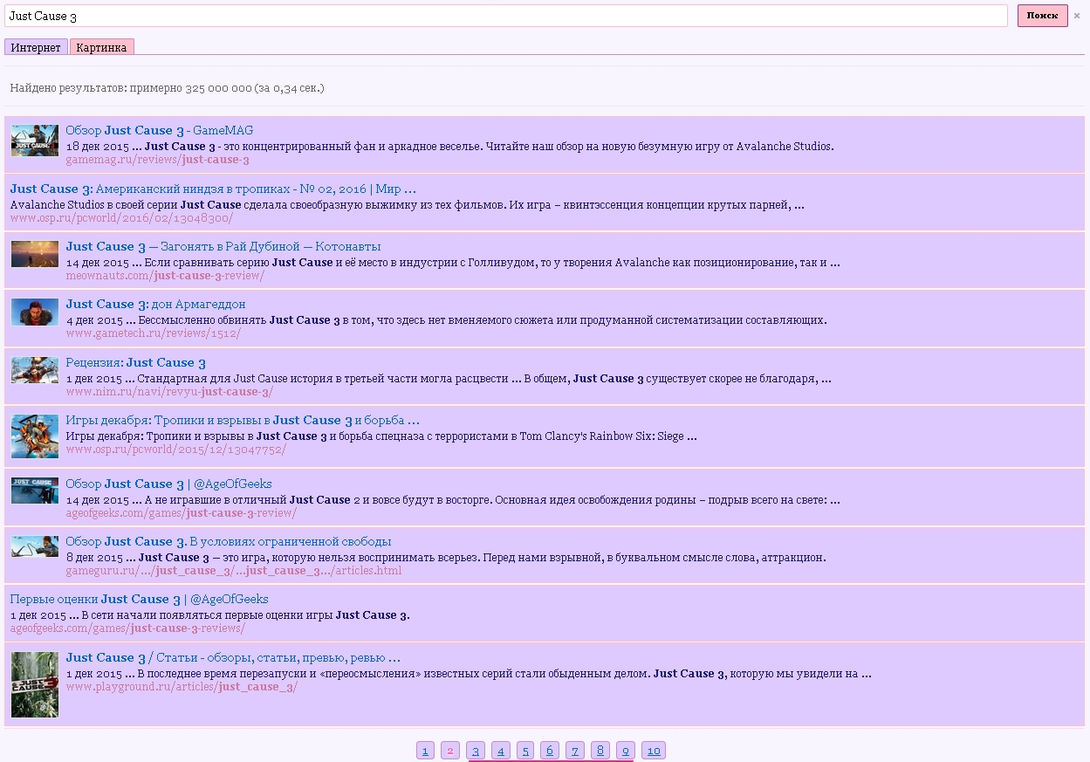
Task: Jump to results page 10
Action: (654, 751)
